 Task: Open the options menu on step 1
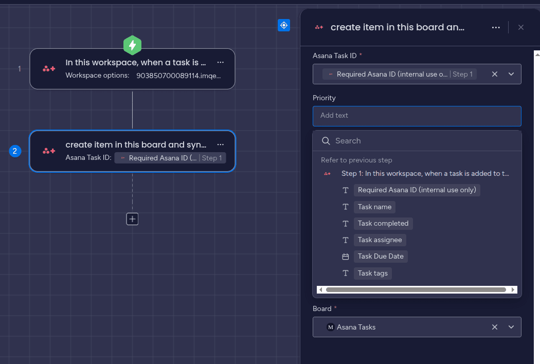[220, 62]
